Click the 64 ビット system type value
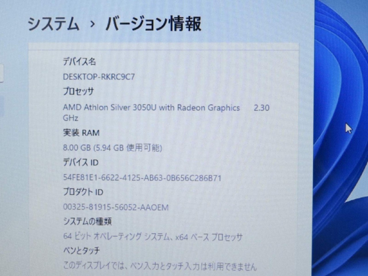Viewport: 368px width, 276px height. click(152, 237)
